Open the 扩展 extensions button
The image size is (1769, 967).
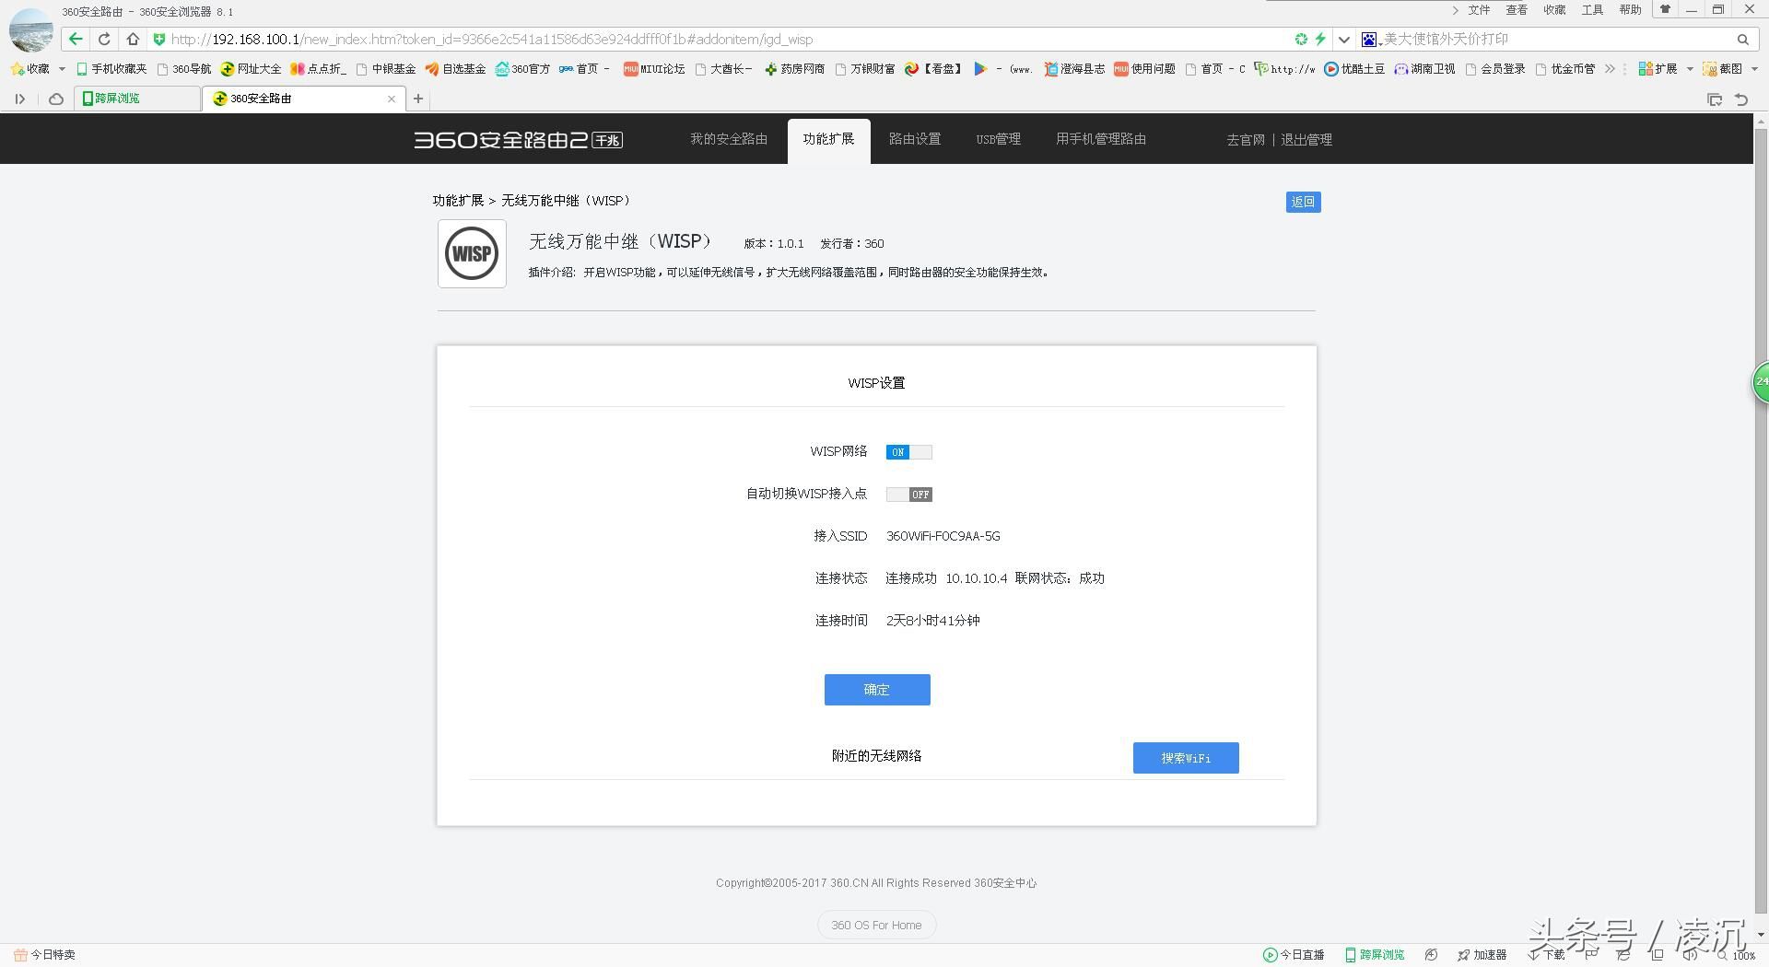[1658, 69]
